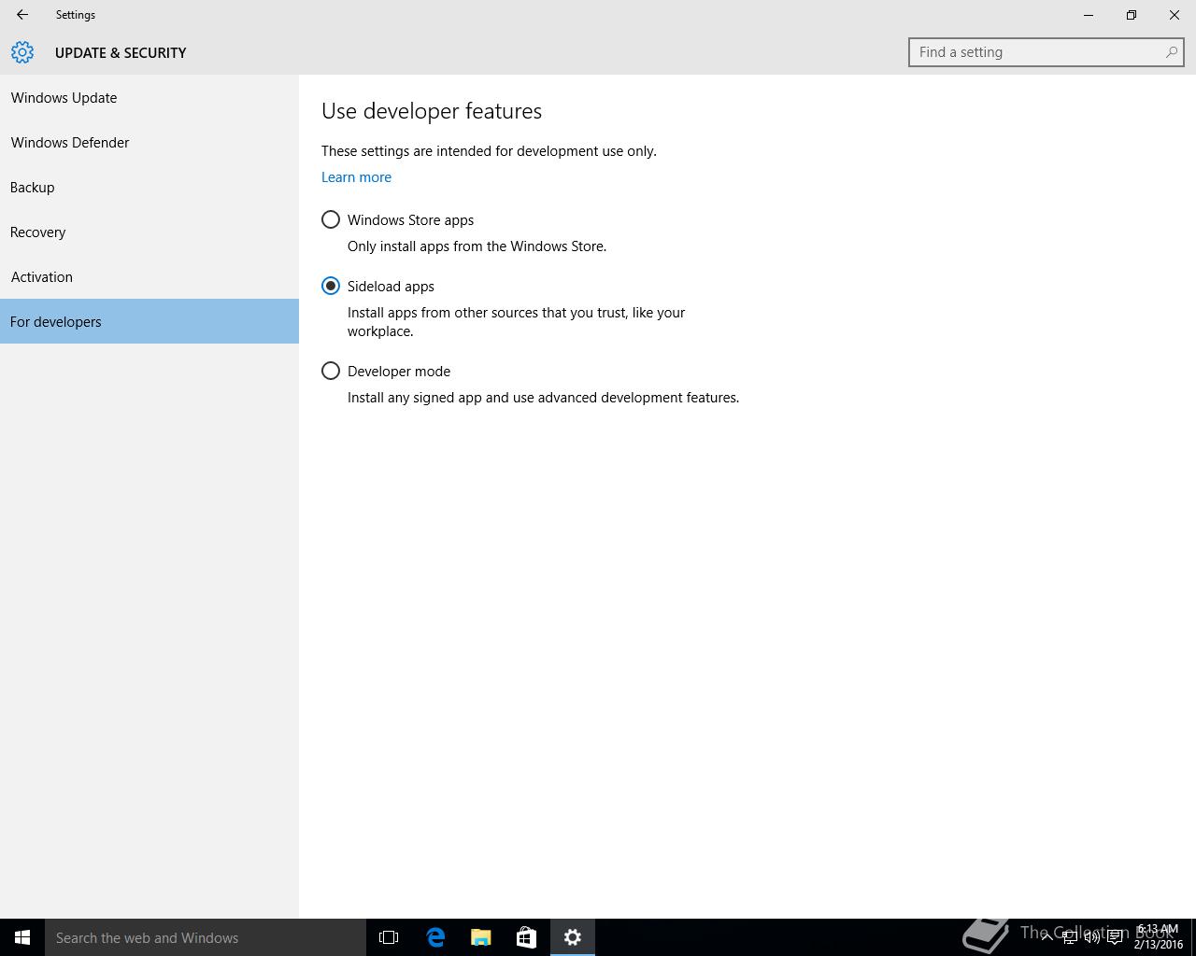Screen dimensions: 1196x956
Task: Open the volume control in system tray
Action: point(1091,937)
